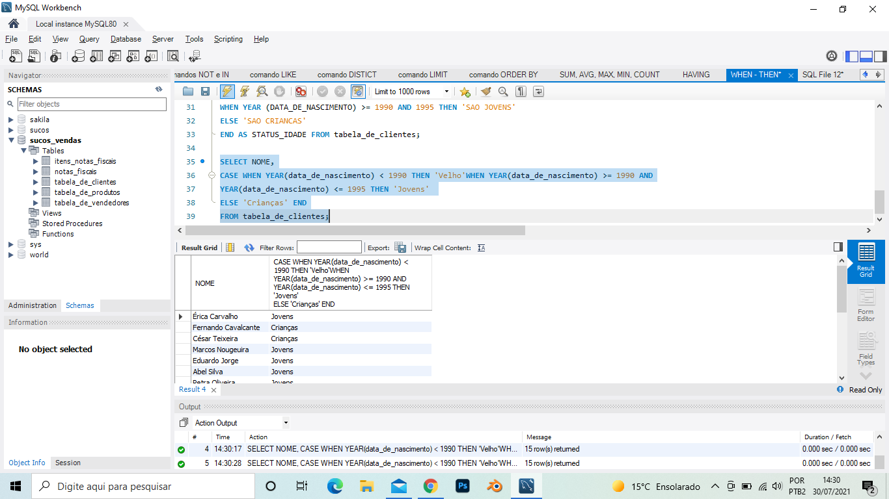The height and width of the screenshot is (499, 889).
Task: Expand the itens_notas_fiscais table
Action: click(36, 161)
